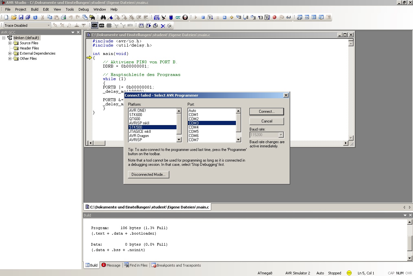Click the Reset debug icon
Image resolution: width=413 pixels, height=276 pixels.
(x=225, y=17)
